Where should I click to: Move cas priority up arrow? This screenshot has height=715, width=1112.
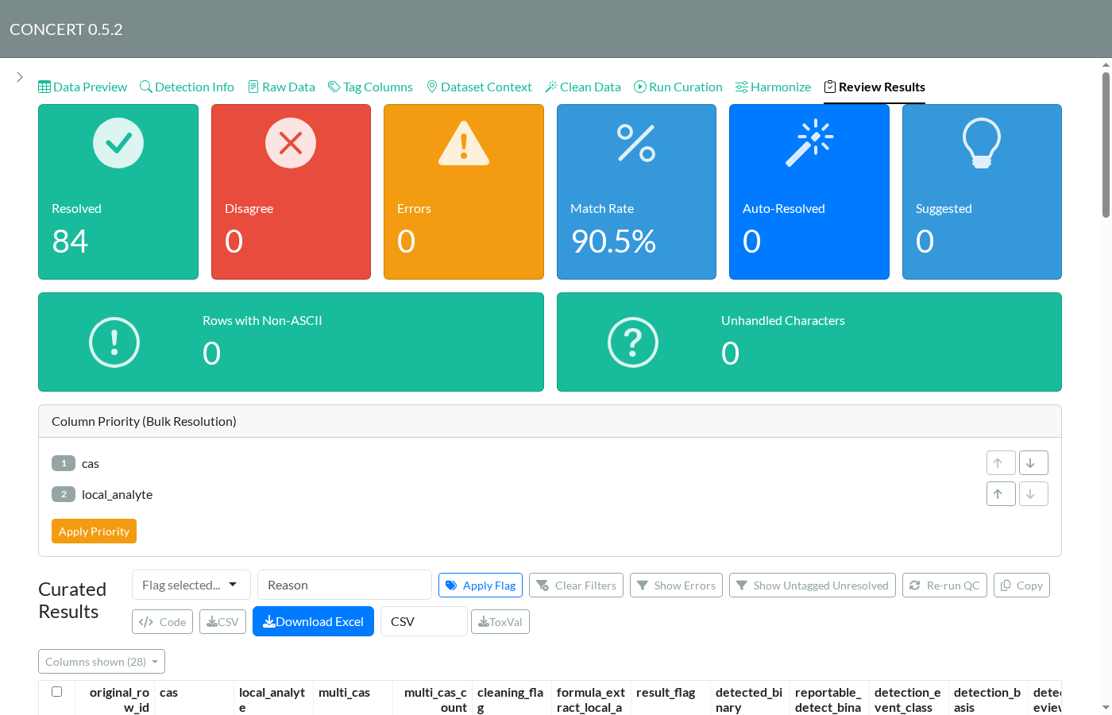(x=1001, y=463)
